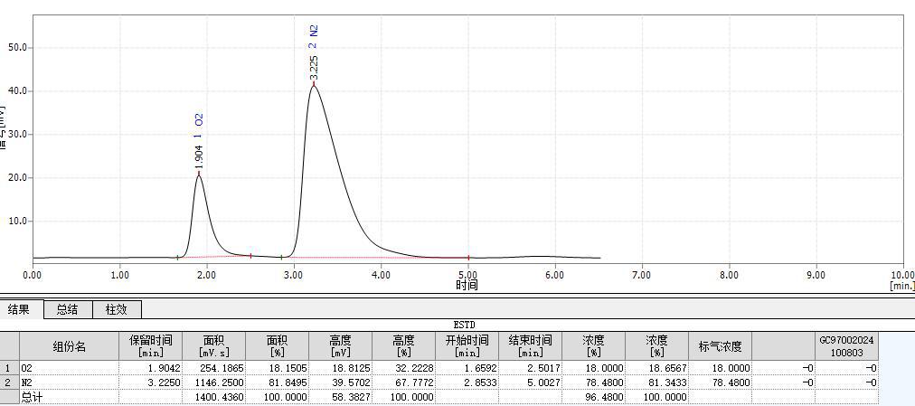Viewport: 915px width, 406px height.
Task: Click the 标气浓度 column header
Action: coord(720,346)
